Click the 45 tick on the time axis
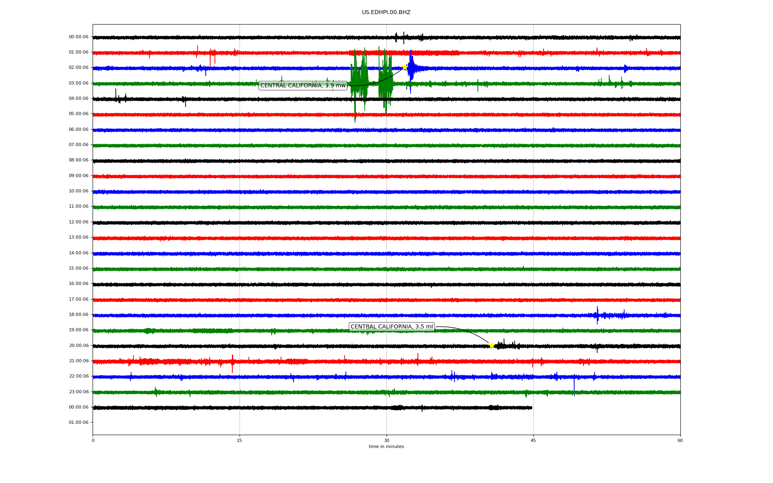The height and width of the screenshot is (483, 773). (x=533, y=440)
